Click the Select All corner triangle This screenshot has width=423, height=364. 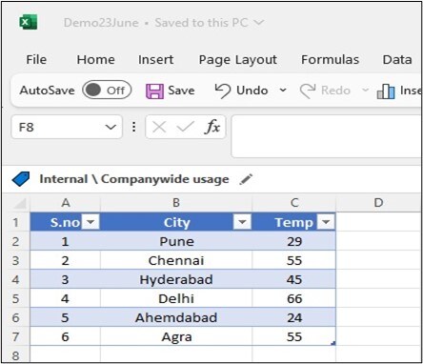tap(20, 203)
